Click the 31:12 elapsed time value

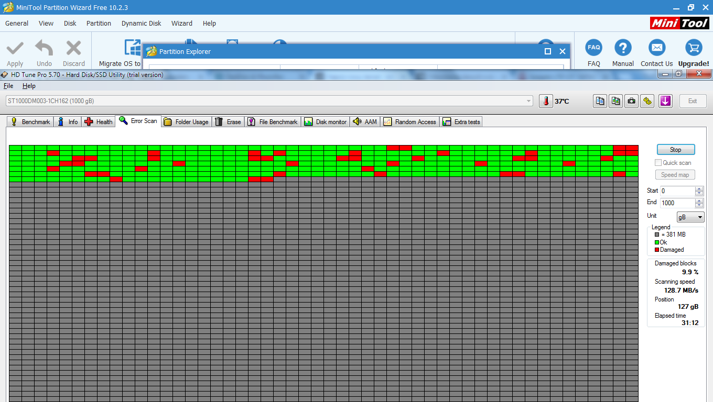point(690,323)
